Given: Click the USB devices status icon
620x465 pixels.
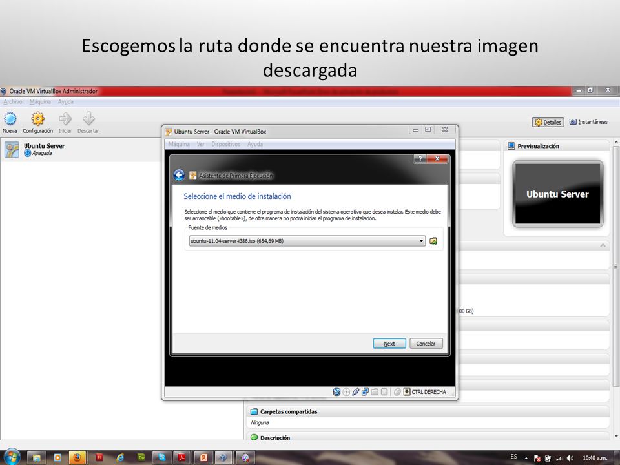Looking at the screenshot, I should click(x=355, y=392).
